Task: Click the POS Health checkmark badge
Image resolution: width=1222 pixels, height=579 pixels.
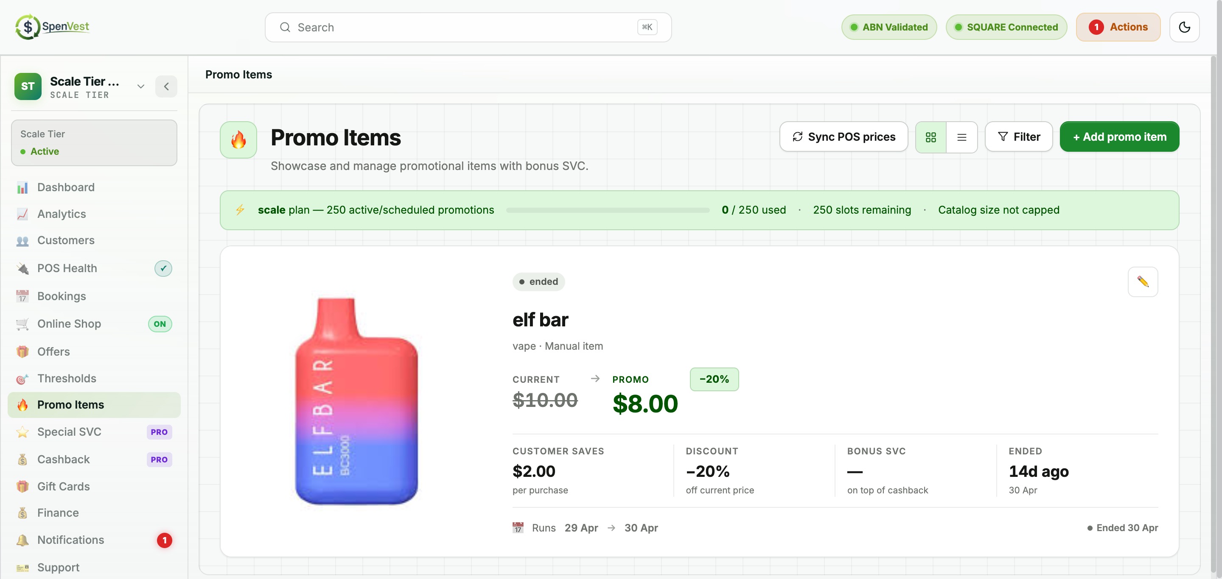Action: (x=163, y=268)
